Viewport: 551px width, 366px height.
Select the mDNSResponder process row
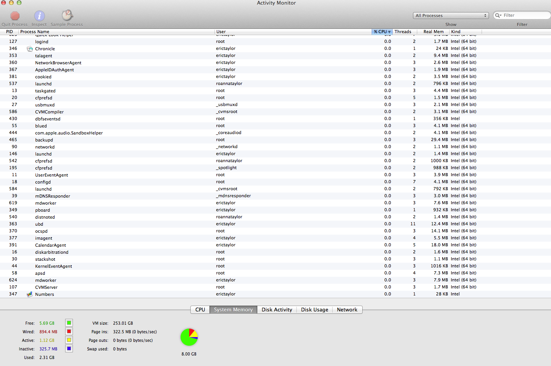coord(275,196)
